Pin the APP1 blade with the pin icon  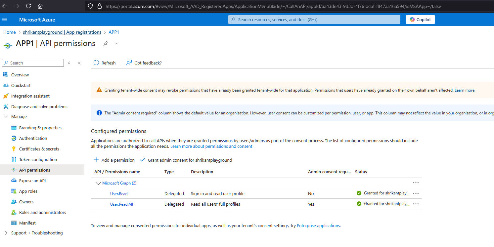(106, 43)
